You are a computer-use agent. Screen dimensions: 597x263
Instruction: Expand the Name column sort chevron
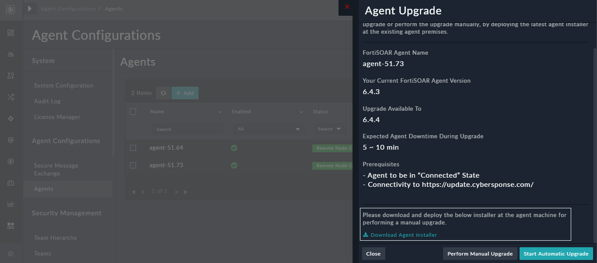coord(220,112)
